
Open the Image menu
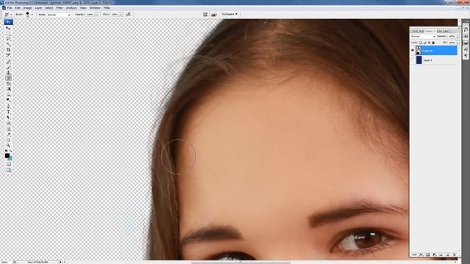coord(27,8)
